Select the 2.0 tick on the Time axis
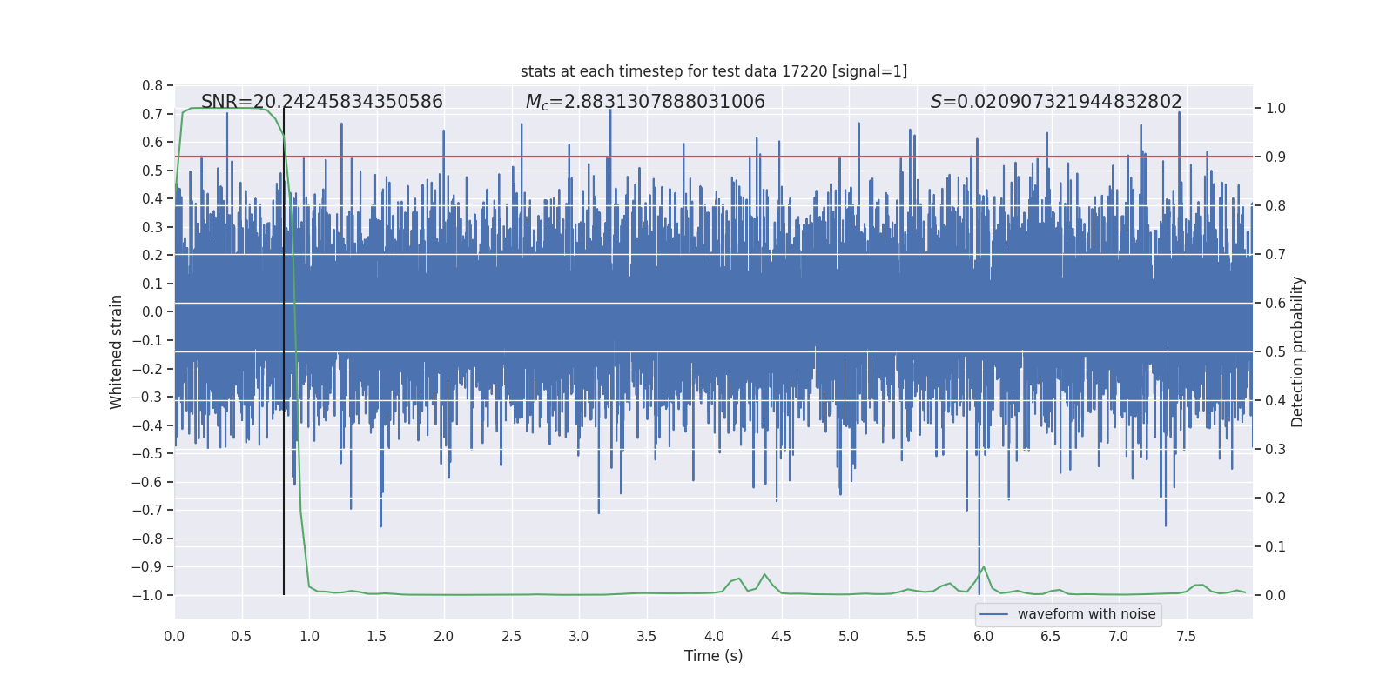The width and height of the screenshot is (1393, 696). click(x=444, y=636)
